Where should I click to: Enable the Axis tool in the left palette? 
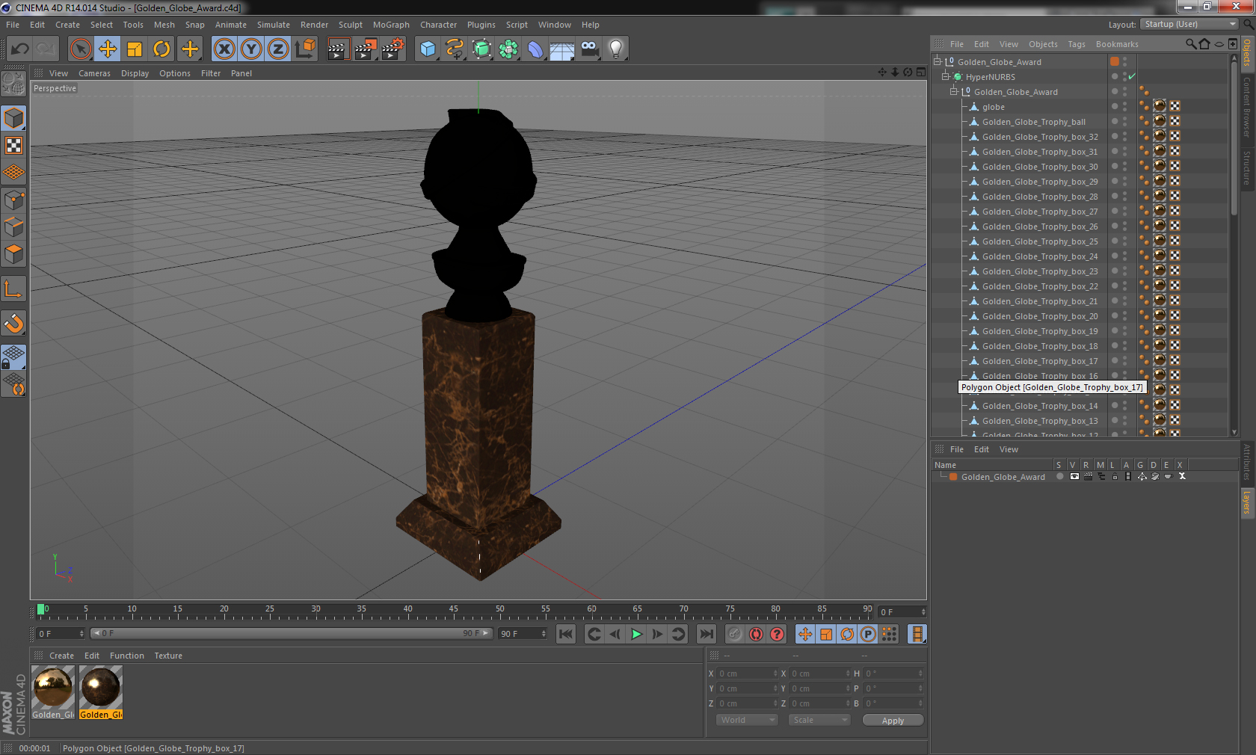coord(13,289)
